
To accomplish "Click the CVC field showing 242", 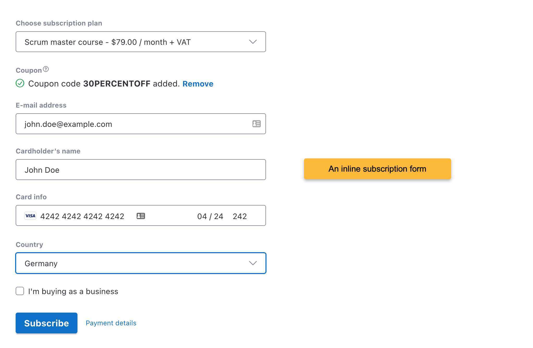I will 240,216.
